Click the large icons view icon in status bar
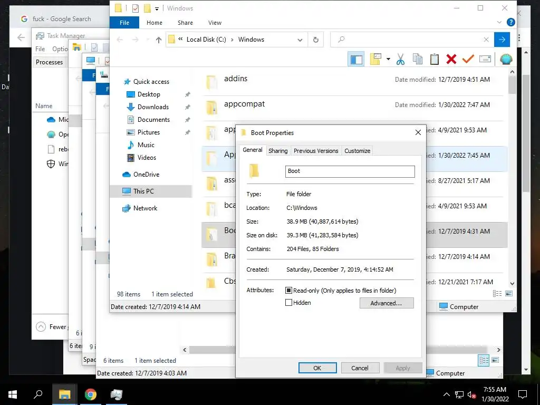The width and height of the screenshot is (540, 405). [509, 293]
